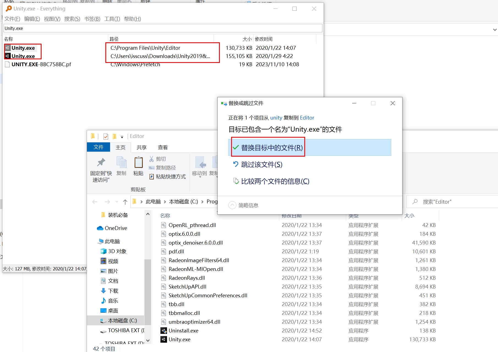
Task: Open the 文件 tab in Explorer
Action: 98,147
